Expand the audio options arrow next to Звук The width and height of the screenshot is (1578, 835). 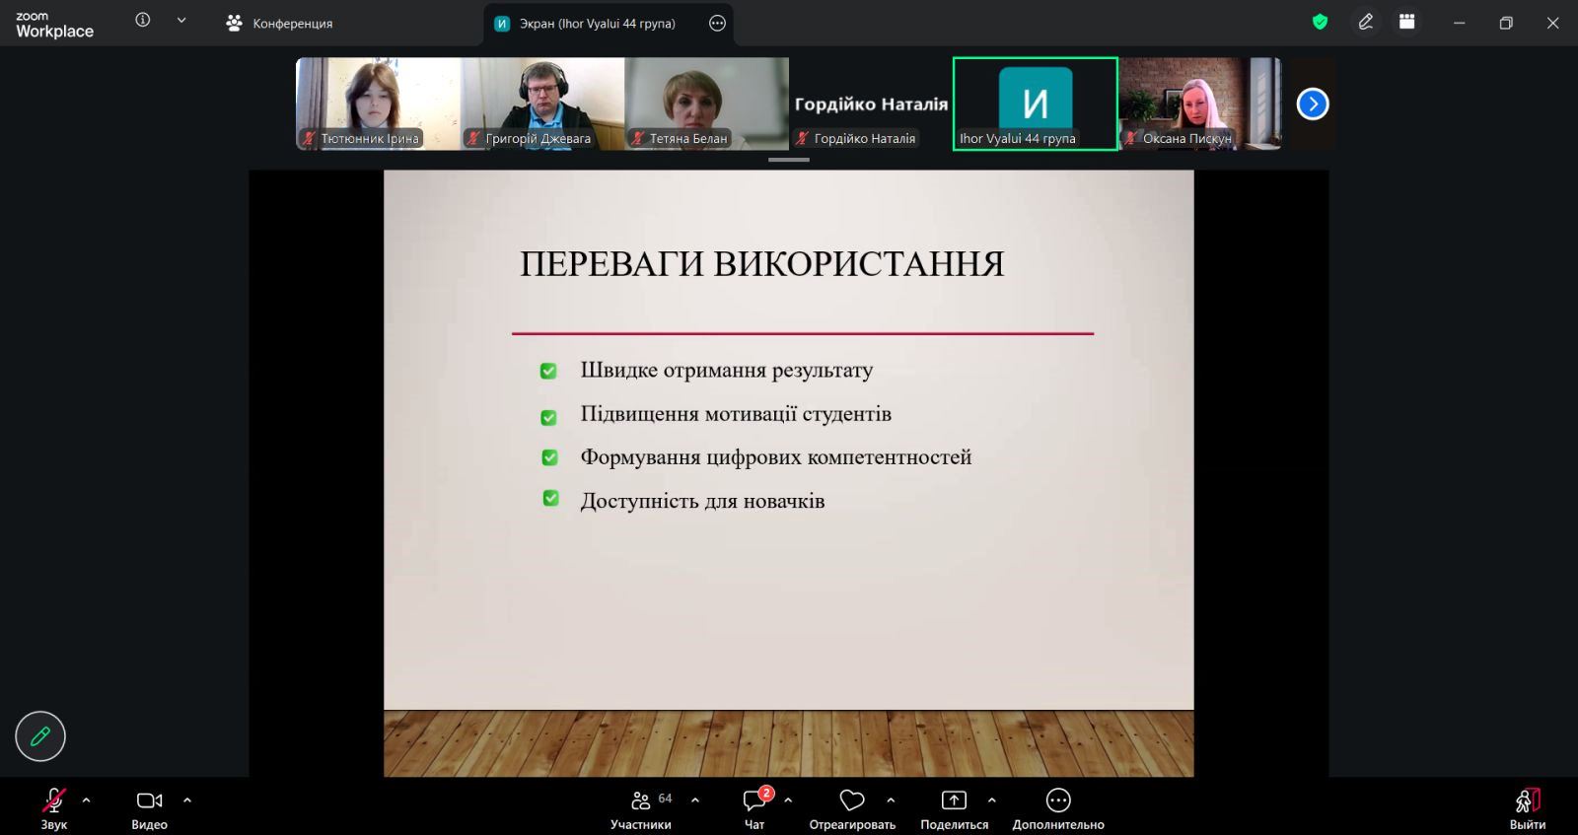point(87,800)
